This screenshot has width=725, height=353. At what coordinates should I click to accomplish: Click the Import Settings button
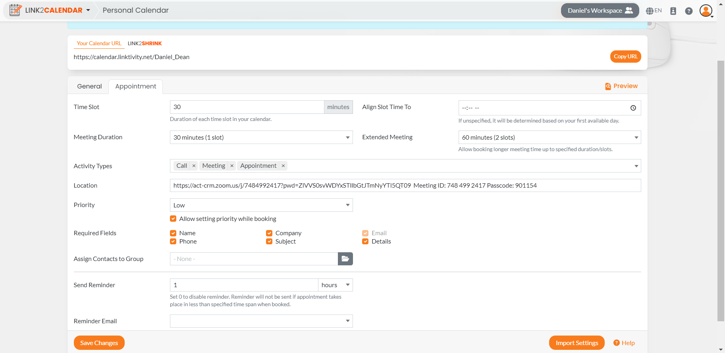tap(577, 343)
